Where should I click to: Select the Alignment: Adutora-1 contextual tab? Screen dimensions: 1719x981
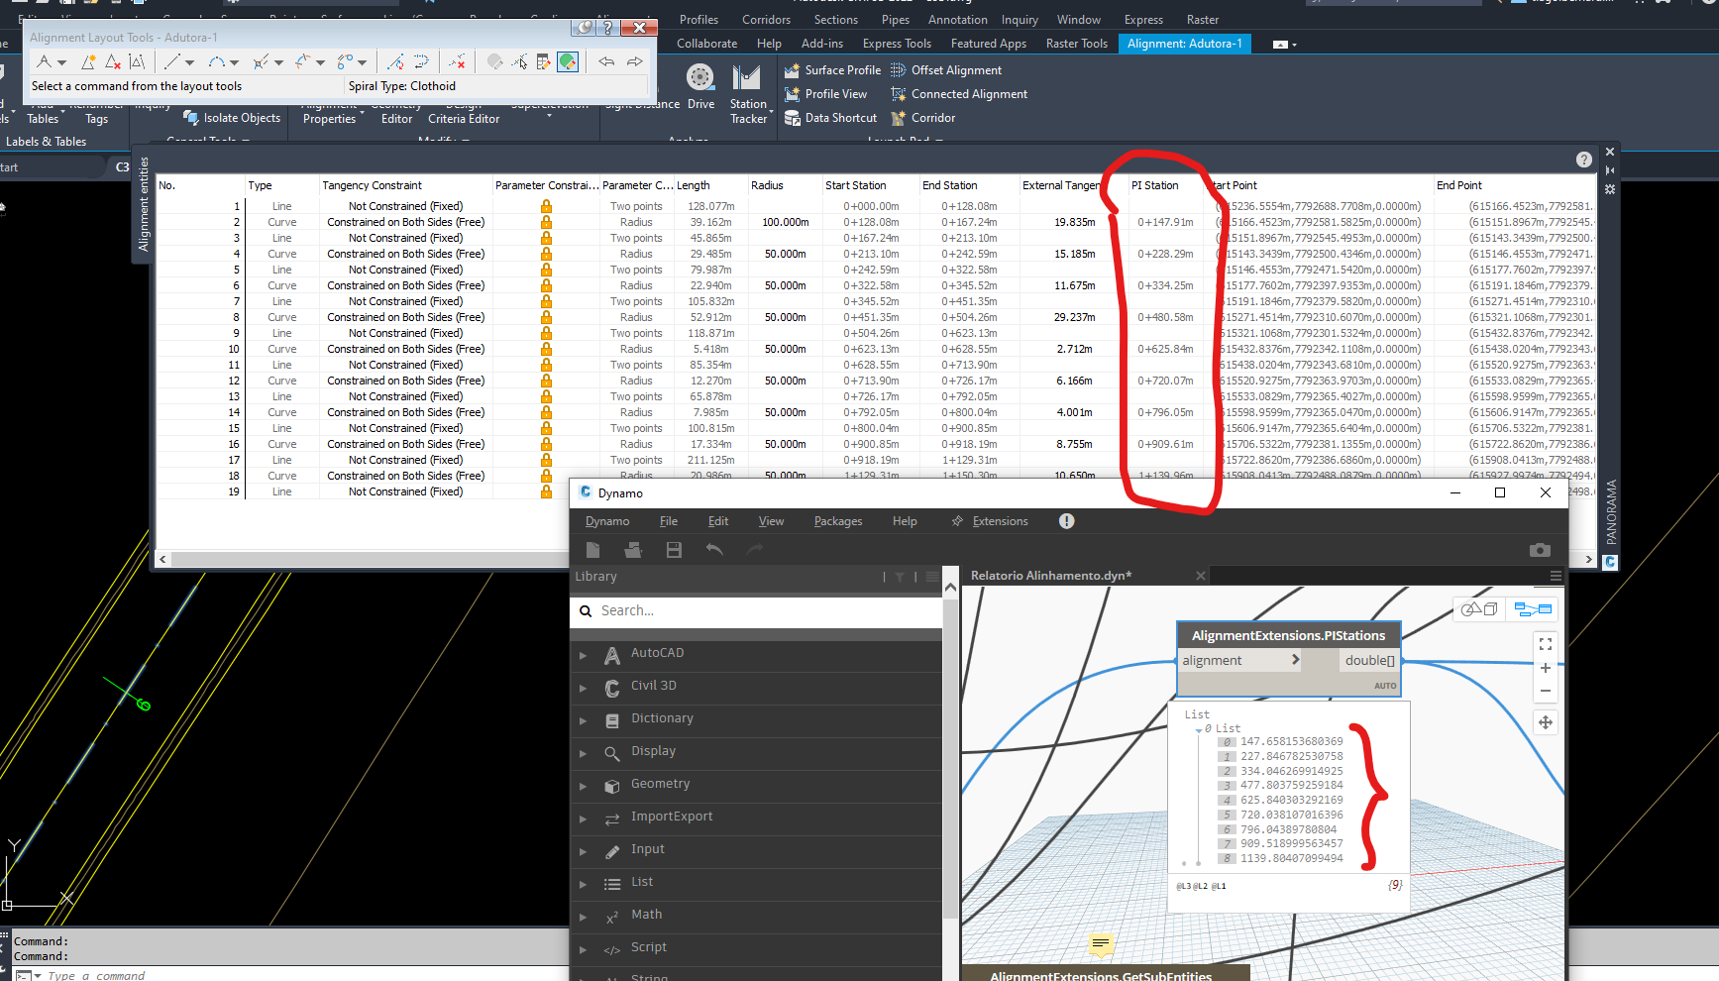[1185, 44]
